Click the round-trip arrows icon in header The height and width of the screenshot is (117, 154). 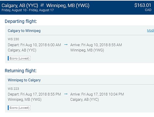[42, 5]
